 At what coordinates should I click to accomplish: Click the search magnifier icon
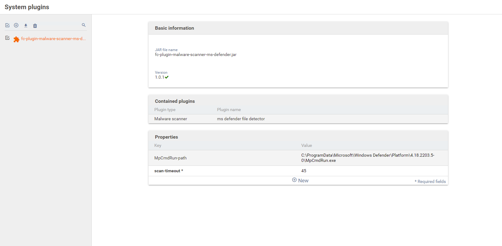pos(83,25)
